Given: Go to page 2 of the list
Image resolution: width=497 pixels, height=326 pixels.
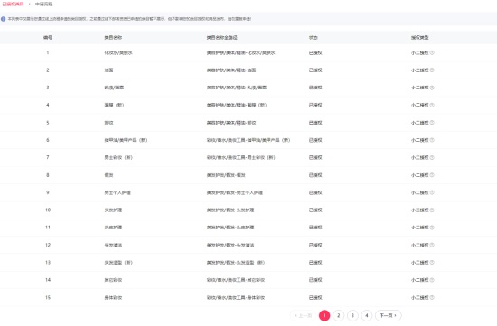Looking at the screenshot, I should pyautogui.click(x=339, y=315).
